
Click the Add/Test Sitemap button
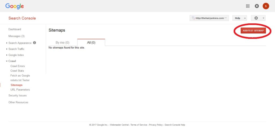click(253, 31)
